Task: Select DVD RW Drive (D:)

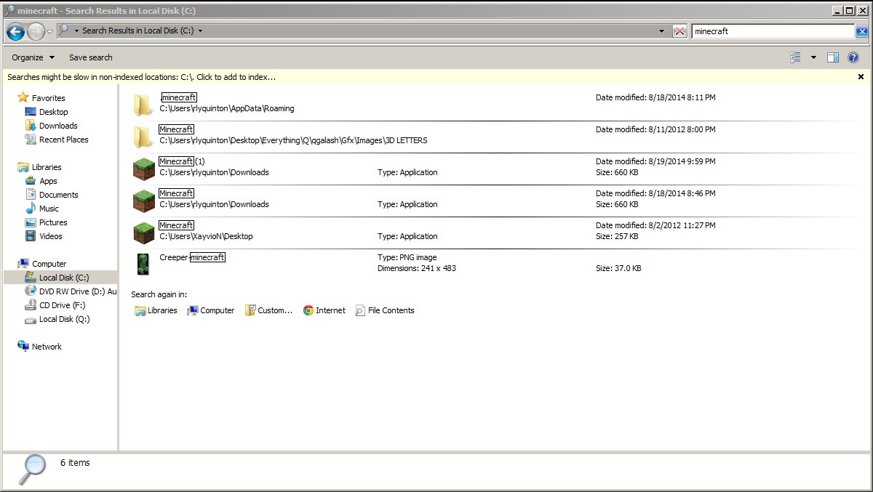Action: (70, 291)
